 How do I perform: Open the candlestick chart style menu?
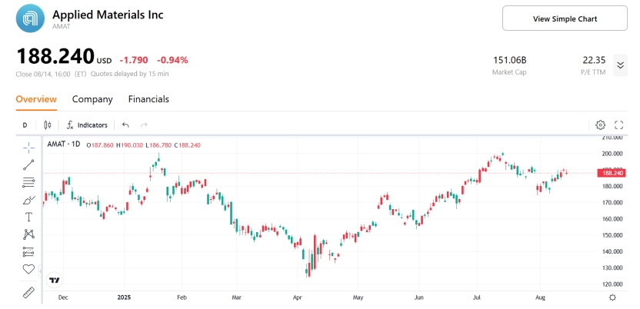[48, 125]
